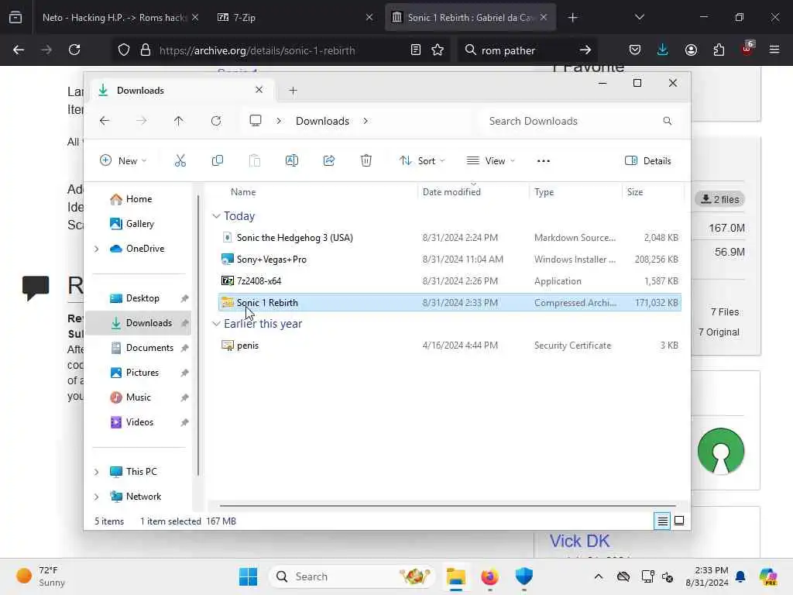Show hidden system tray icons

pyautogui.click(x=599, y=576)
